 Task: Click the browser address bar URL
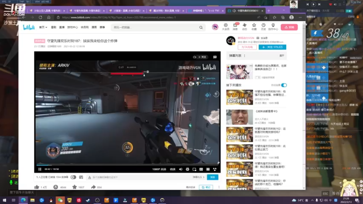point(119,17)
